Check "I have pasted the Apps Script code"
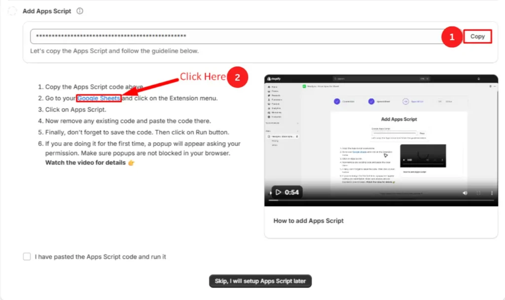This screenshot has width=505, height=300. (27, 257)
